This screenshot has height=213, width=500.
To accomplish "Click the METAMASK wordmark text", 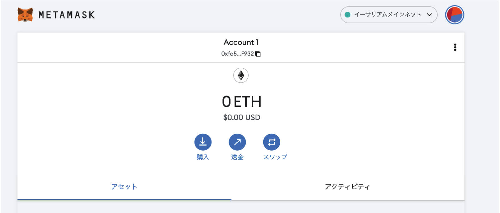I will pyautogui.click(x=67, y=15).
